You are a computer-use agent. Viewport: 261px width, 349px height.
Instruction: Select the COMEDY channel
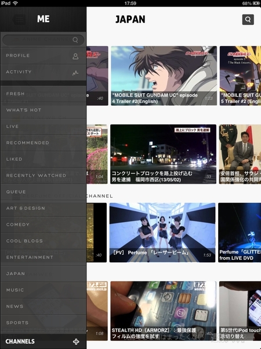click(43, 225)
